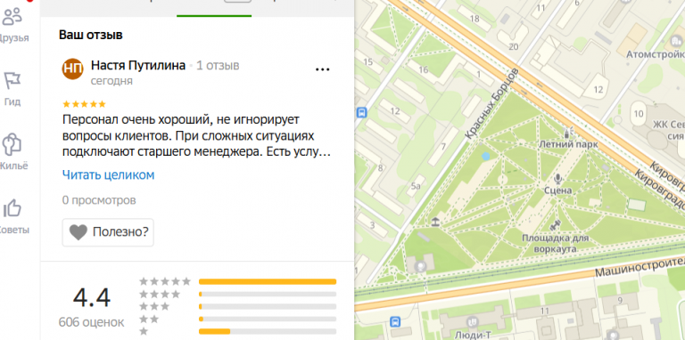Mark review as Полезно
Viewport: 685px width, 340px height.
[108, 232]
